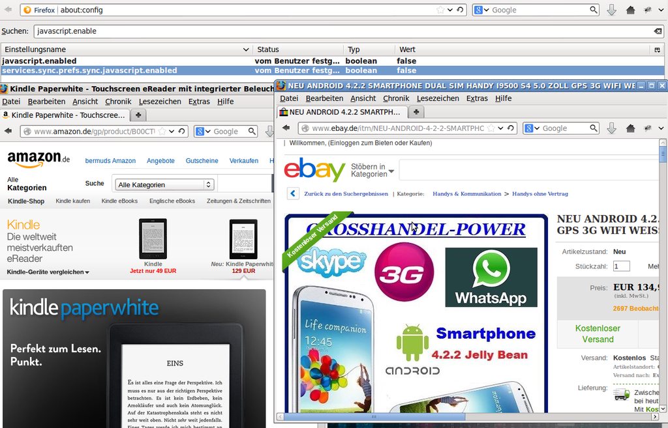Screen dimensions: 668x428
Task: Open the column picker of the preferences table
Action: [x=657, y=50]
